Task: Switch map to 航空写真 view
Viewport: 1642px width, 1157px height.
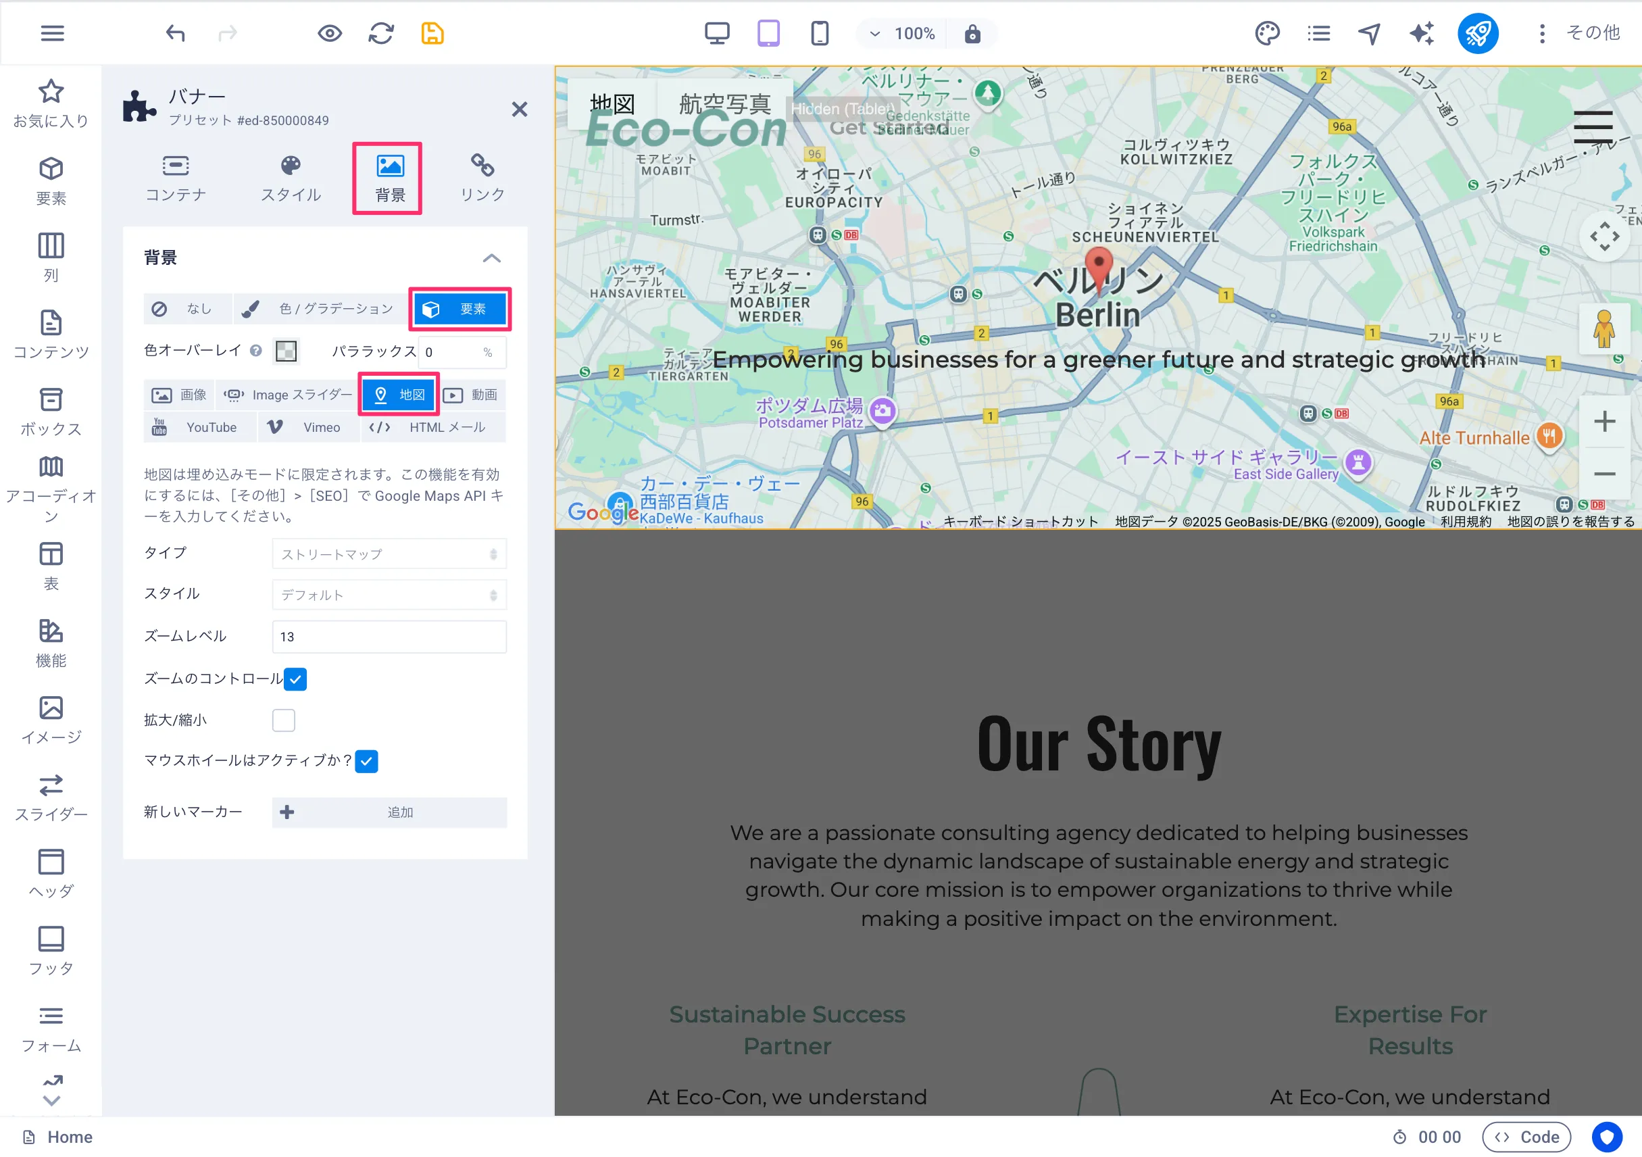Action: pos(724,104)
